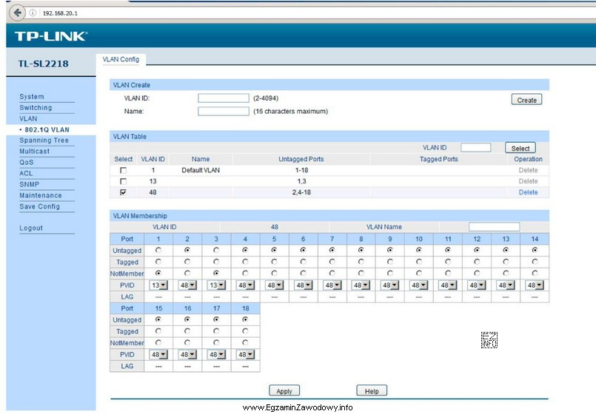Open the PVID dropdown for port 9

(390, 285)
